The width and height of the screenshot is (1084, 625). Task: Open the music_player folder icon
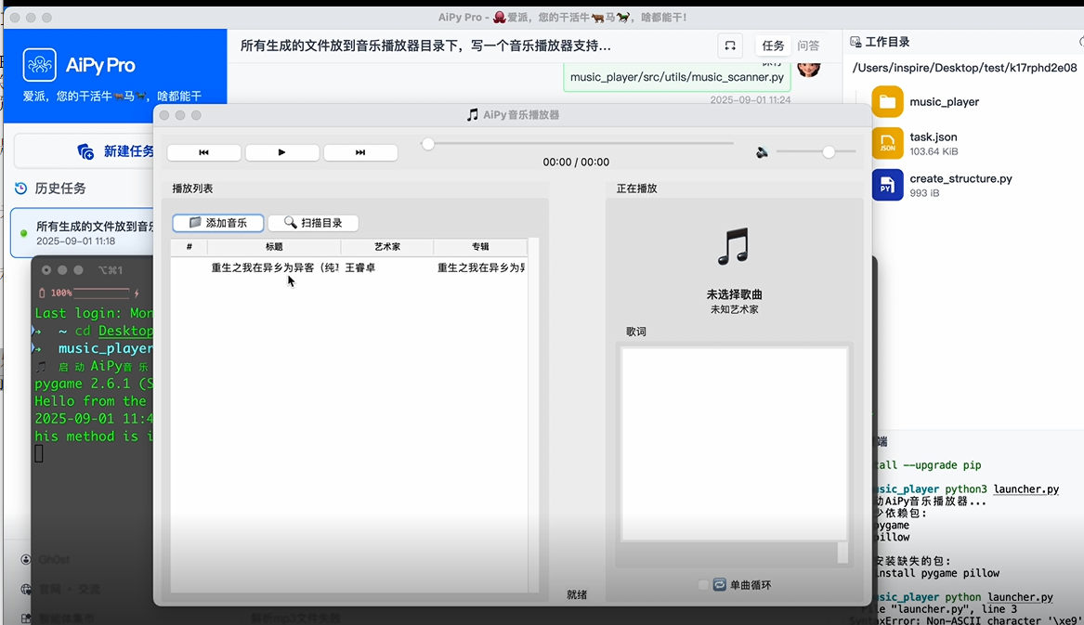888,101
